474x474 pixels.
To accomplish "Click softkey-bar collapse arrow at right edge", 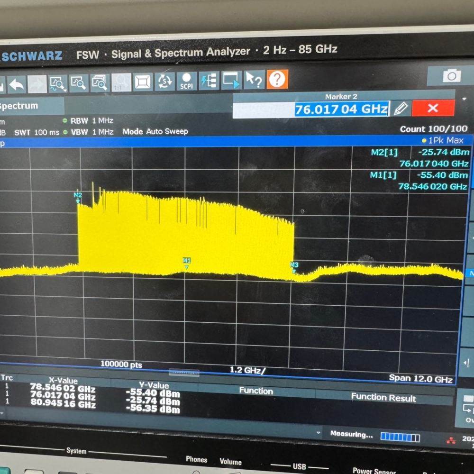I will [466, 363].
